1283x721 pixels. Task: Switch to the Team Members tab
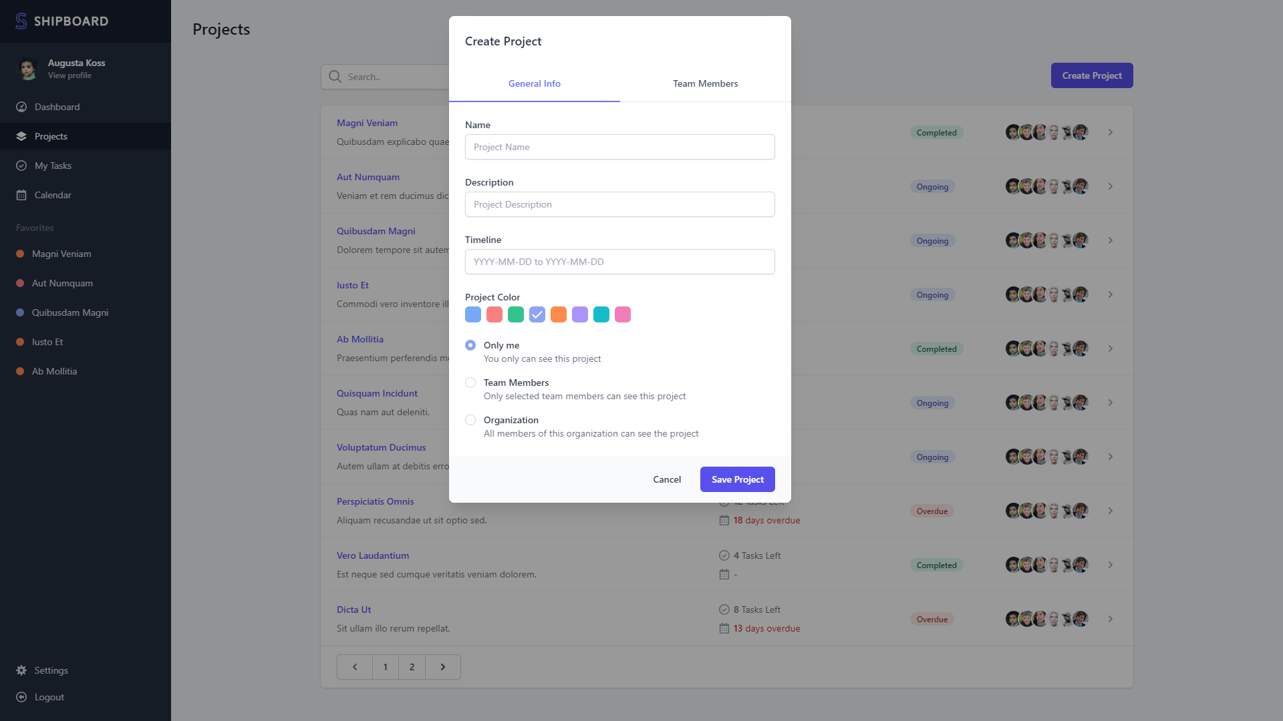(705, 83)
